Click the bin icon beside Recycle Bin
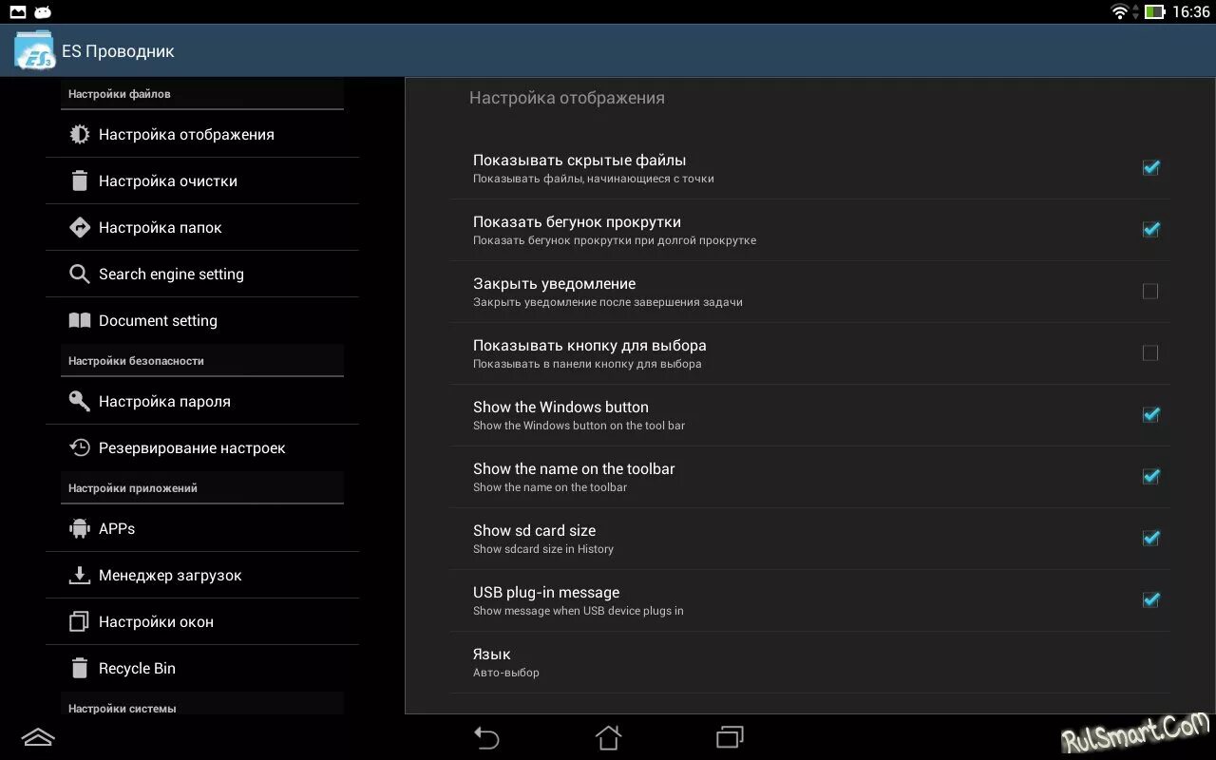 (x=80, y=668)
